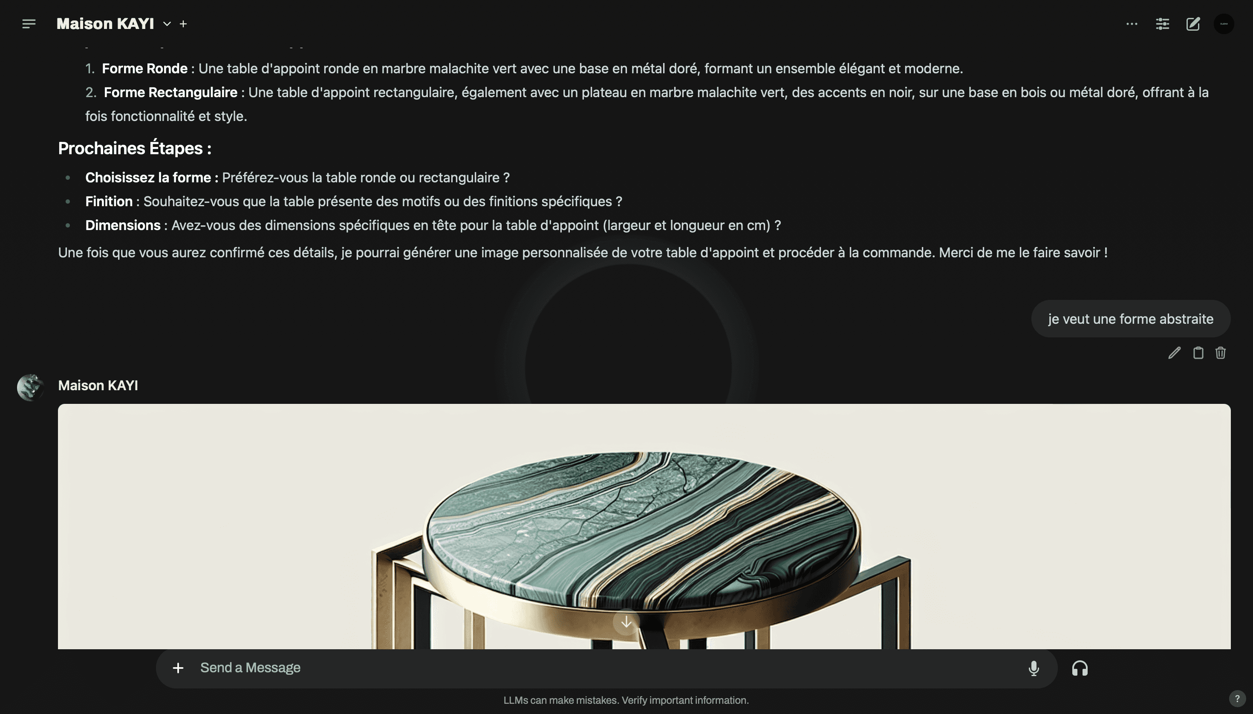Start a new chat with pencil icon
The height and width of the screenshot is (714, 1253).
tap(1192, 23)
